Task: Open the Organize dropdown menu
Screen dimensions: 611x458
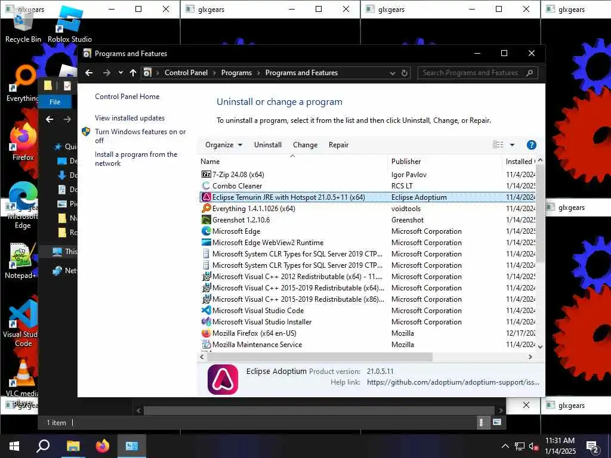Action: [224, 145]
